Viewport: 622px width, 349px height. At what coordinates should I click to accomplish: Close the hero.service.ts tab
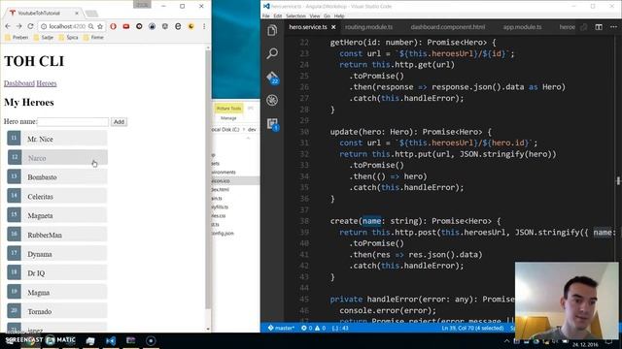click(x=333, y=27)
